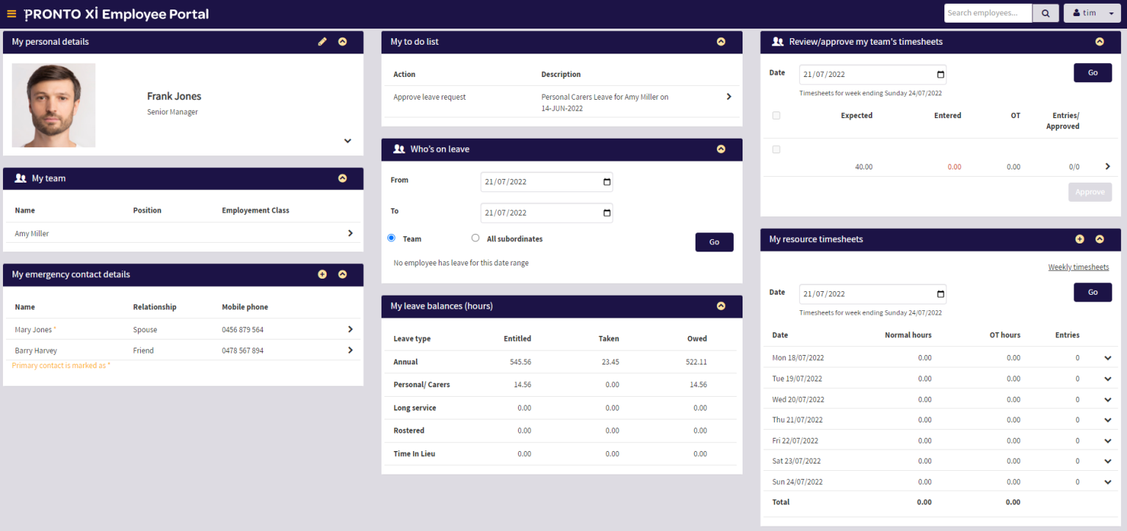Tick the select-all checkbox in team timesheets

pyautogui.click(x=776, y=115)
